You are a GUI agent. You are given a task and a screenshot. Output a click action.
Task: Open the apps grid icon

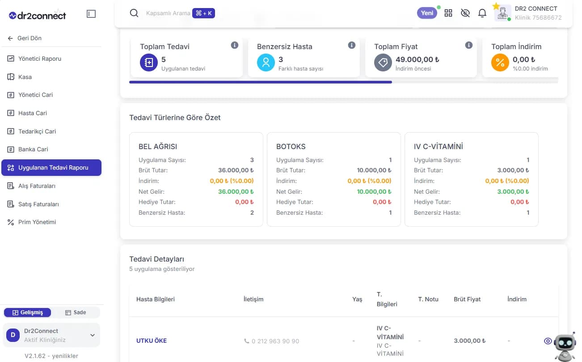[448, 13]
